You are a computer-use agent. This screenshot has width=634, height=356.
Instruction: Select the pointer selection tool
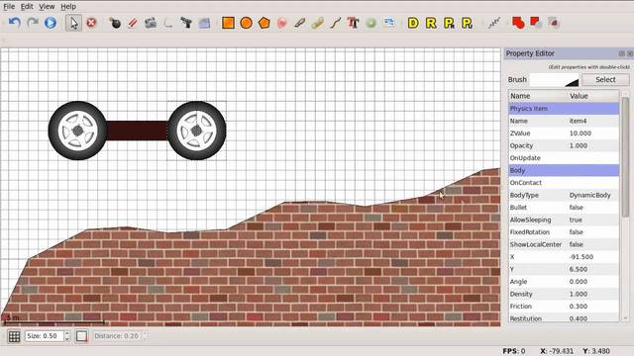click(x=73, y=23)
